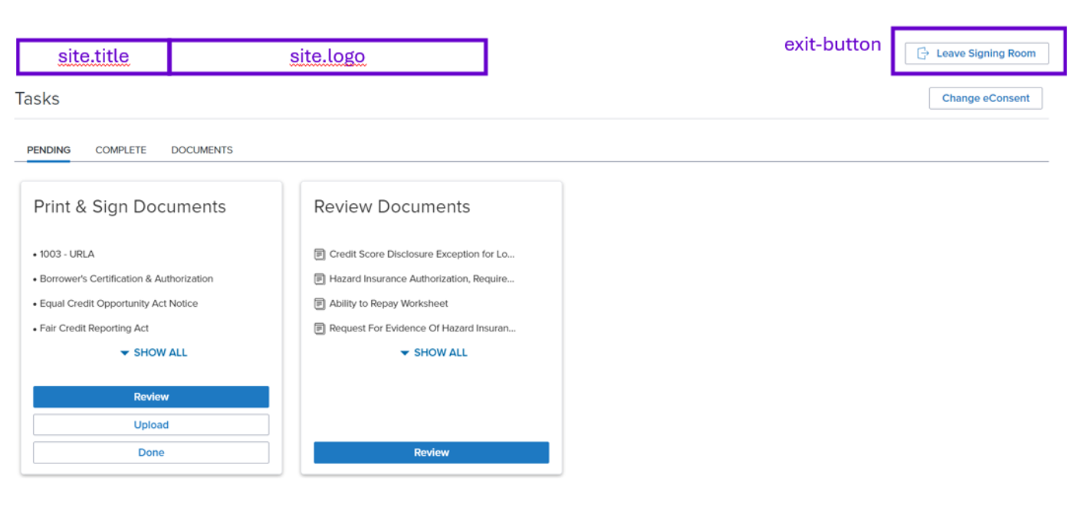This screenshot has width=1071, height=514.
Task: Click Review in Print & Sign Documents card
Action: click(151, 397)
